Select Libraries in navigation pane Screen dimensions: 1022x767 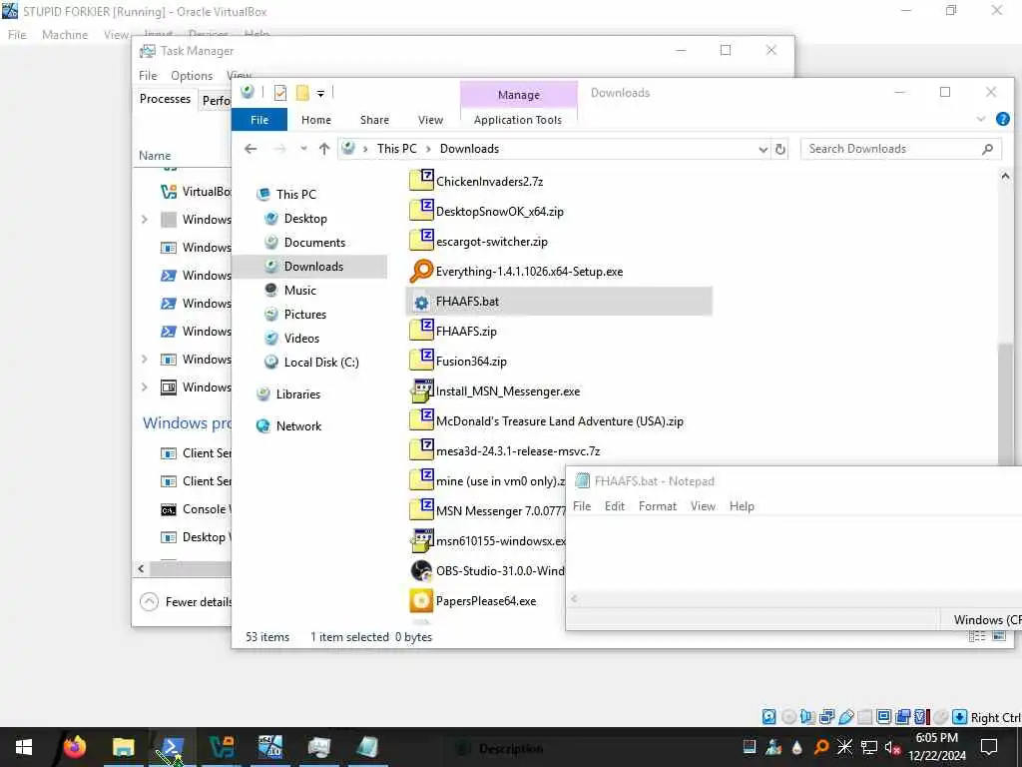(297, 393)
